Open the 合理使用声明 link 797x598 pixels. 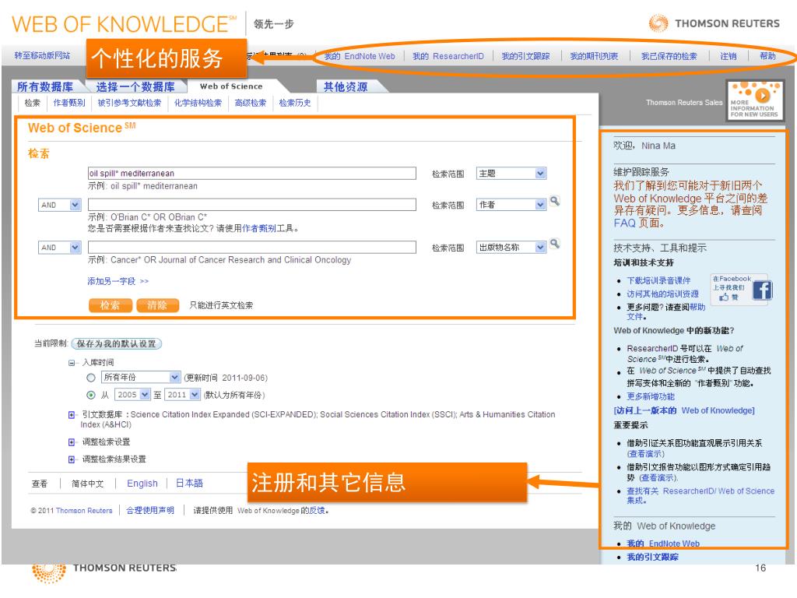coord(150,510)
